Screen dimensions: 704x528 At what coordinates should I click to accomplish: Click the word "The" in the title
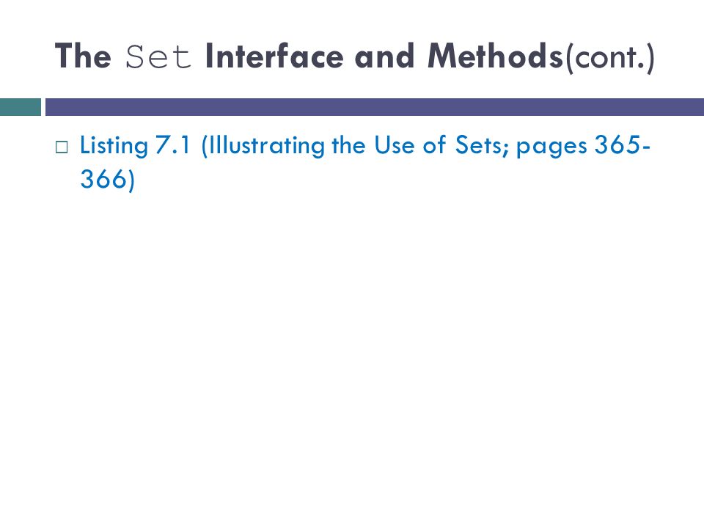[83, 56]
